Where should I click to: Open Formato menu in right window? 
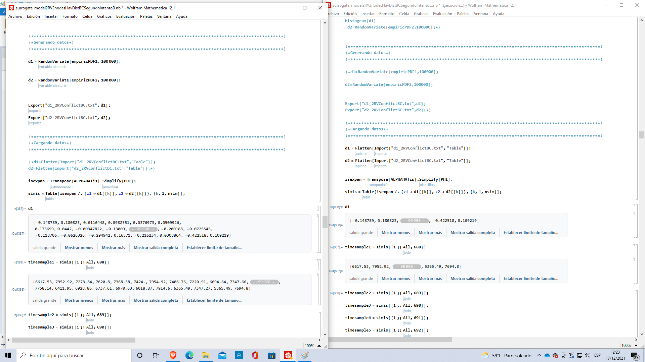[387, 14]
